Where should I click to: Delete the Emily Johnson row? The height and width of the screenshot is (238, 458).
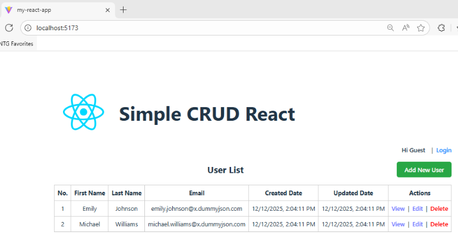439,208
